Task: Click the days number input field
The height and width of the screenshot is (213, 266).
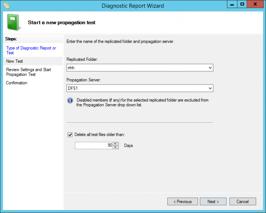Action: coord(94,145)
